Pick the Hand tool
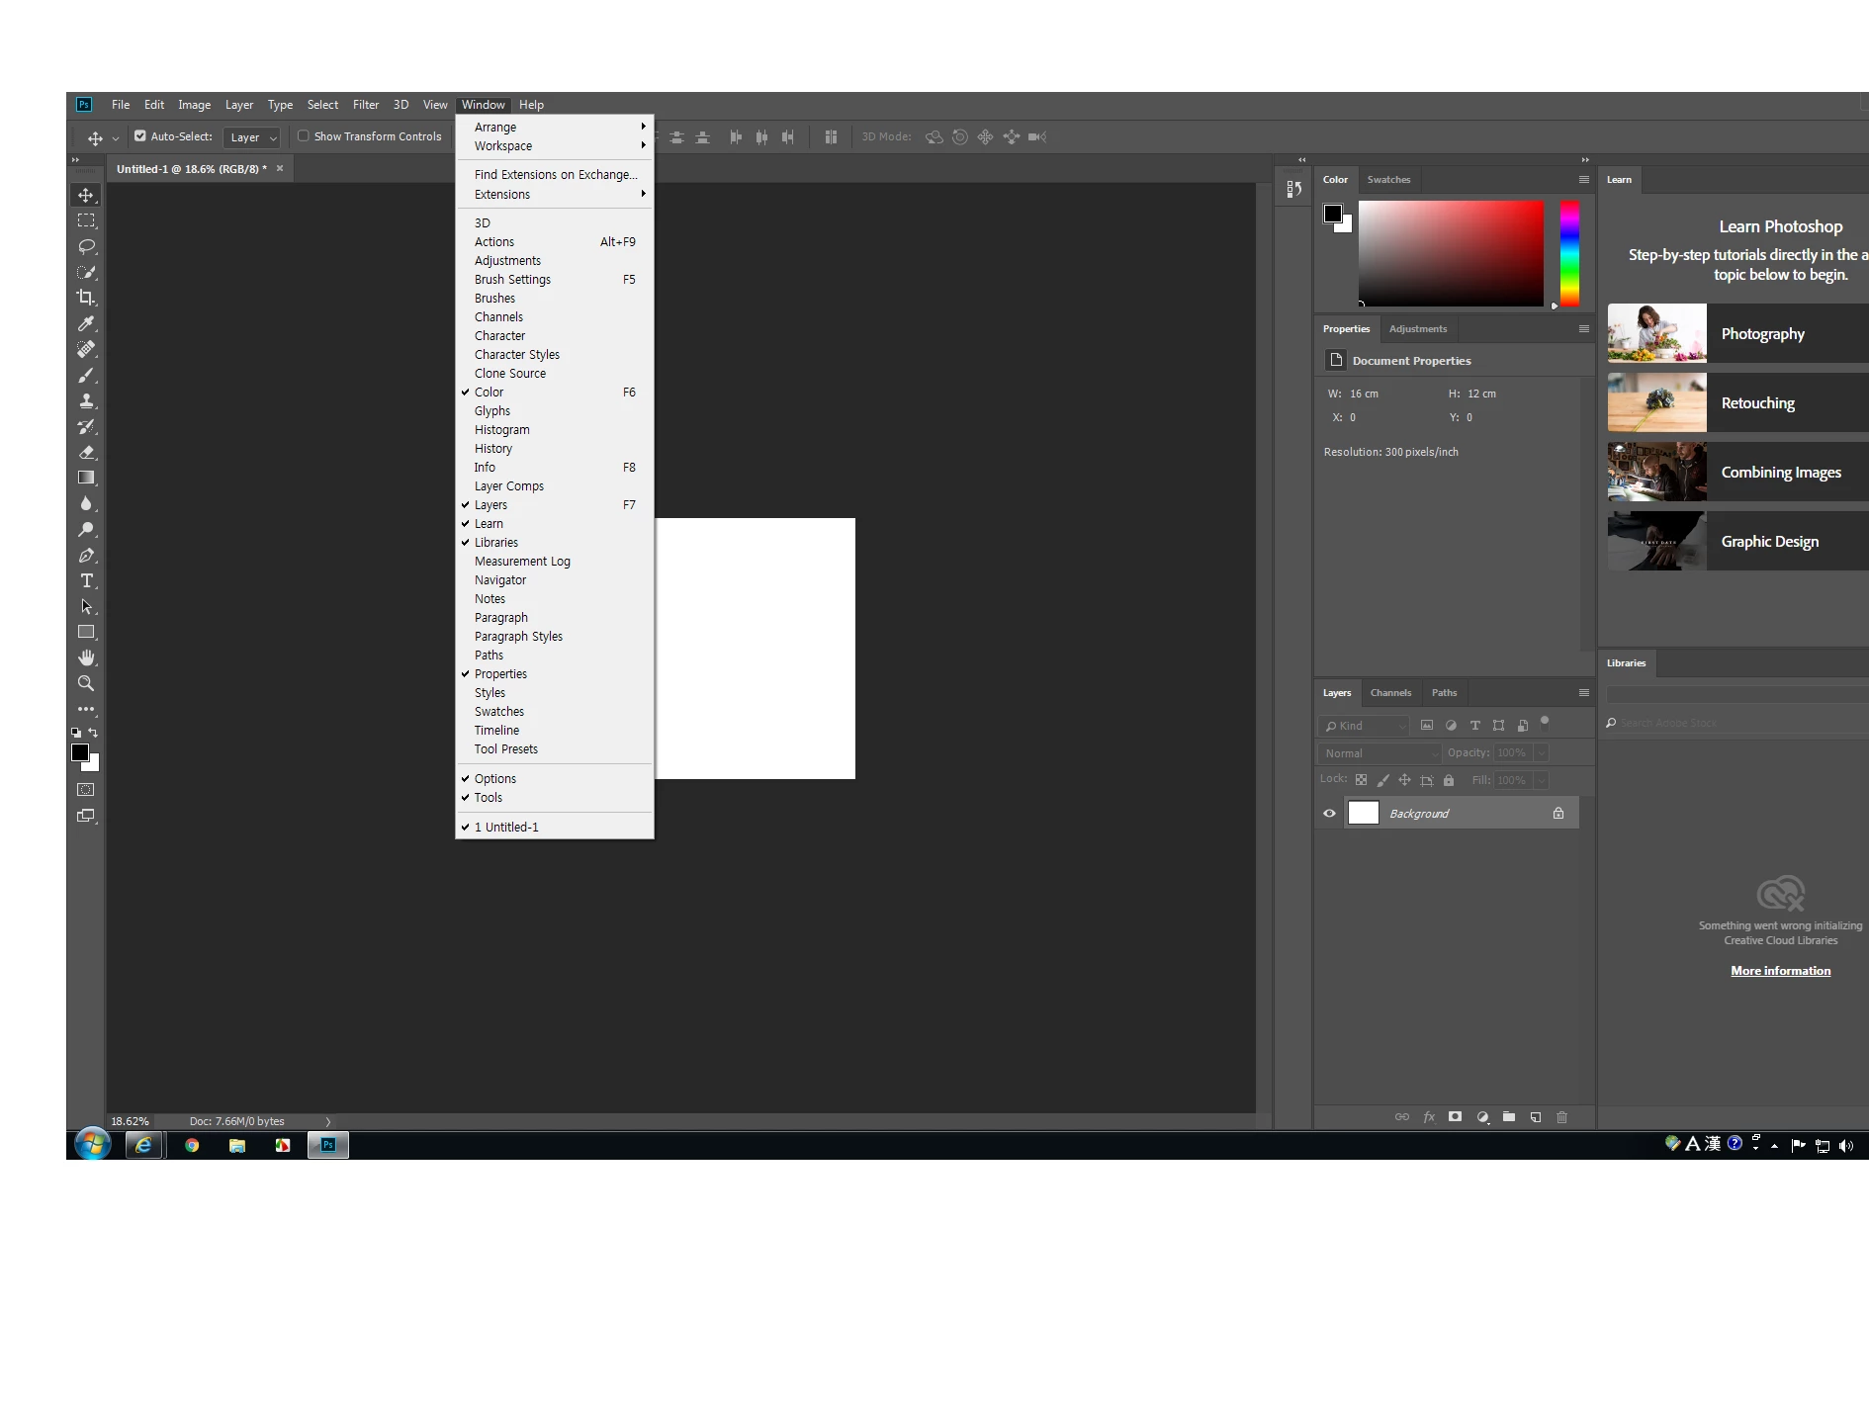 [86, 657]
